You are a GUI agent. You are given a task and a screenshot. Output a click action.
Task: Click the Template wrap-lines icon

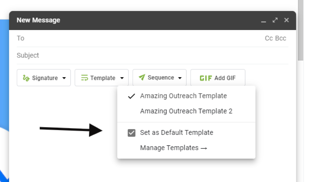pyautogui.click(x=85, y=78)
